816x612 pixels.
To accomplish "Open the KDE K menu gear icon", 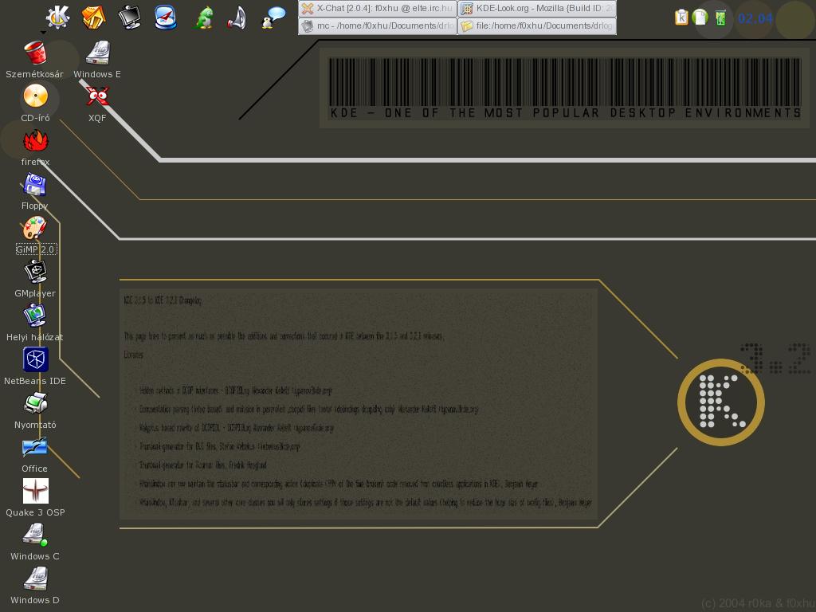I will click(x=57, y=18).
